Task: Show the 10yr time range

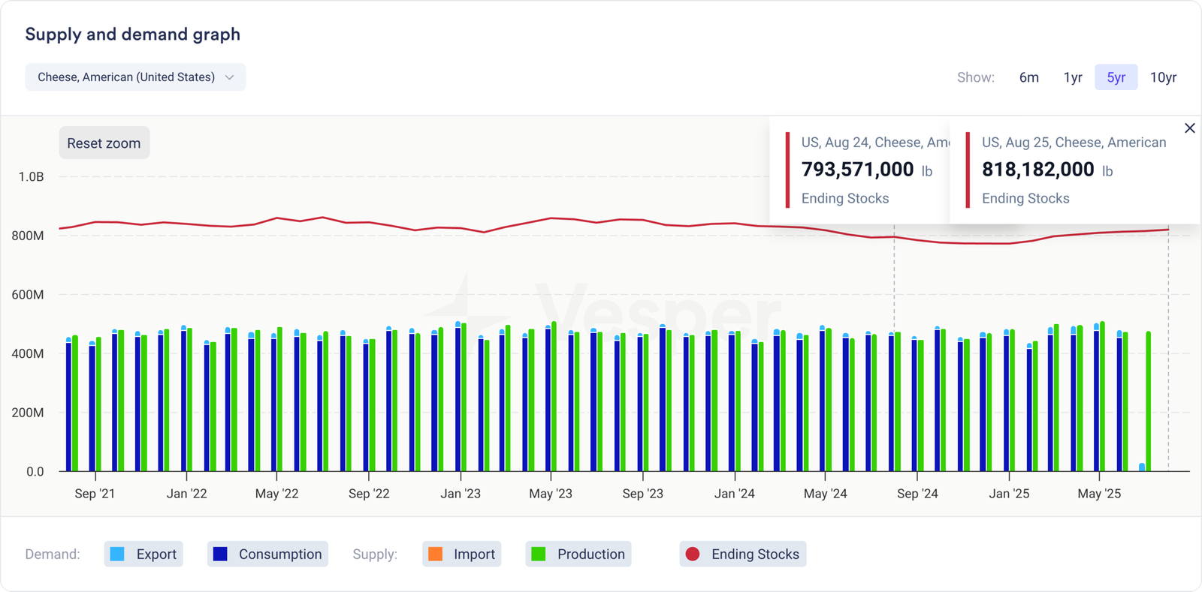Action: click(1163, 77)
